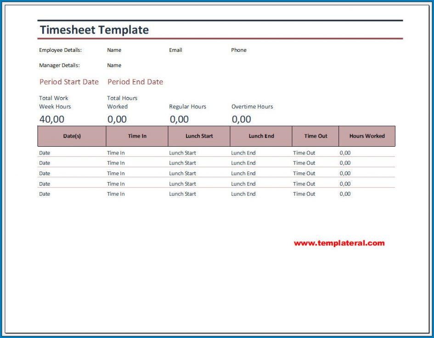
Task: Select the Hours Worked column header
Action: pyautogui.click(x=366, y=136)
